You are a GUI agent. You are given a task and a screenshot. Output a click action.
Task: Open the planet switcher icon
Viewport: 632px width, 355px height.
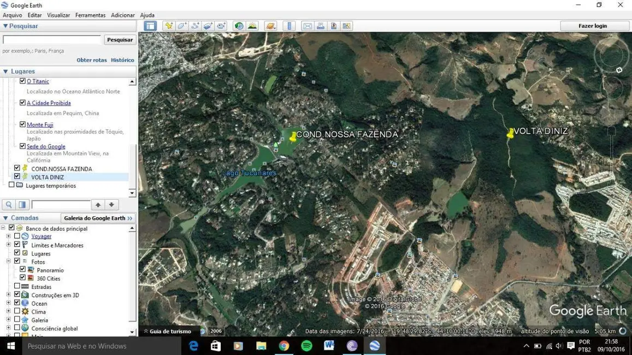(x=270, y=26)
